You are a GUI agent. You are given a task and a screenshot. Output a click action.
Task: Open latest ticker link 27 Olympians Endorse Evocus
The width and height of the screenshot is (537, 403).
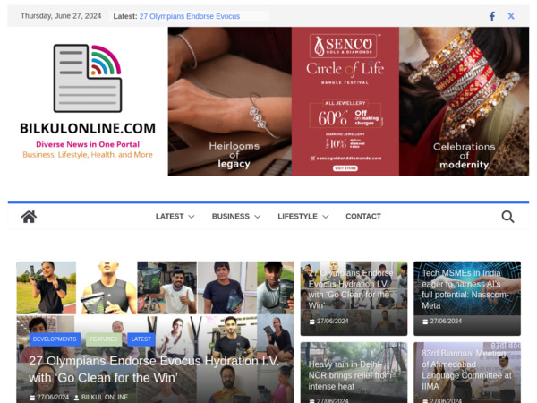[190, 16]
